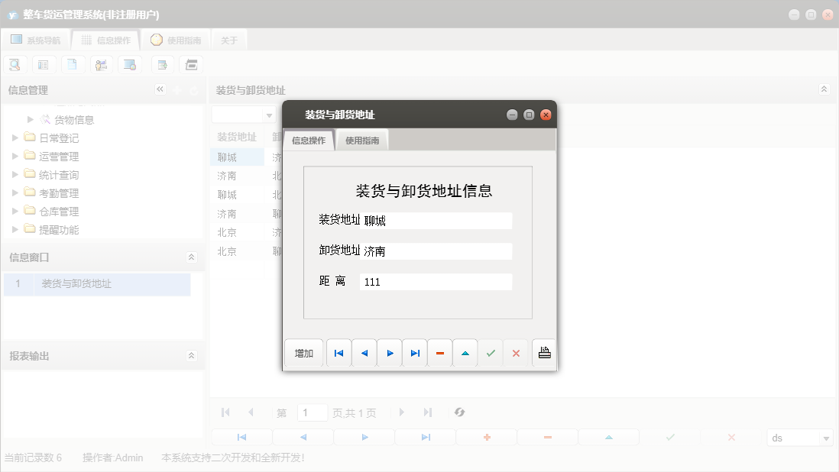Select the search query toolbar icon
Viewport: 839px width, 472px height.
15,64
